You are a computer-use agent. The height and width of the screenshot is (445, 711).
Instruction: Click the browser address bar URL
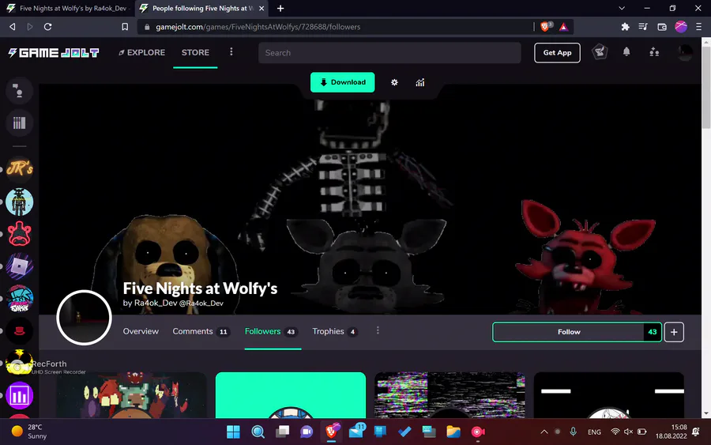258,27
